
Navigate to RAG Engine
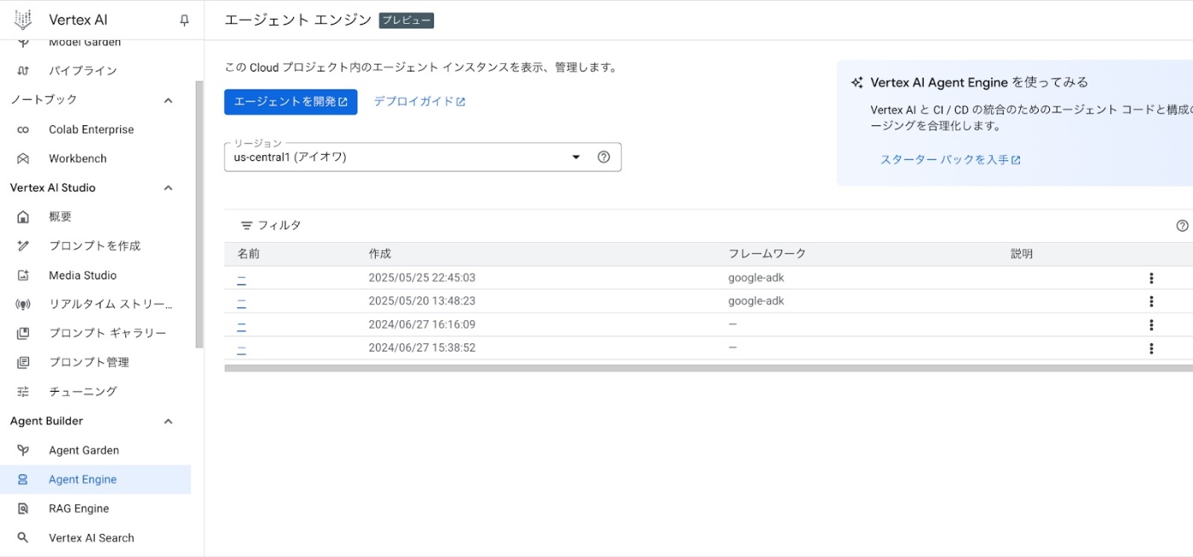[x=78, y=508]
